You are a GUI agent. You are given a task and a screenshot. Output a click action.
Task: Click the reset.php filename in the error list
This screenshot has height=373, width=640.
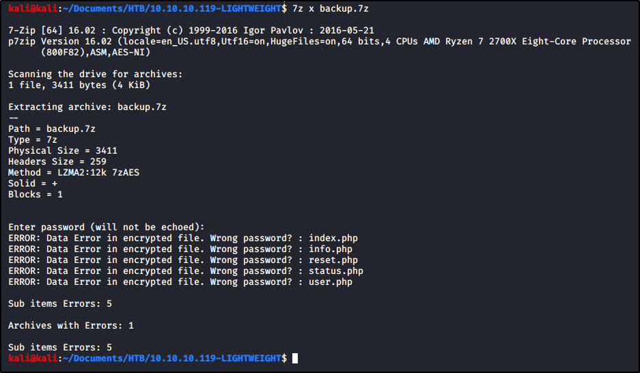pos(333,260)
